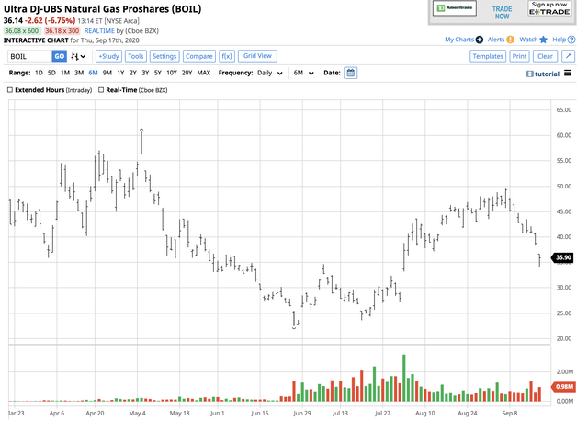Open the Date calendar picker
The width and height of the screenshot is (588, 421).
tap(350, 73)
